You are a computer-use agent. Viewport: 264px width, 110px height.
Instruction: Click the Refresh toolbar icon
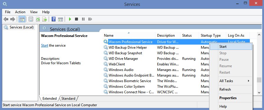point(38,19)
